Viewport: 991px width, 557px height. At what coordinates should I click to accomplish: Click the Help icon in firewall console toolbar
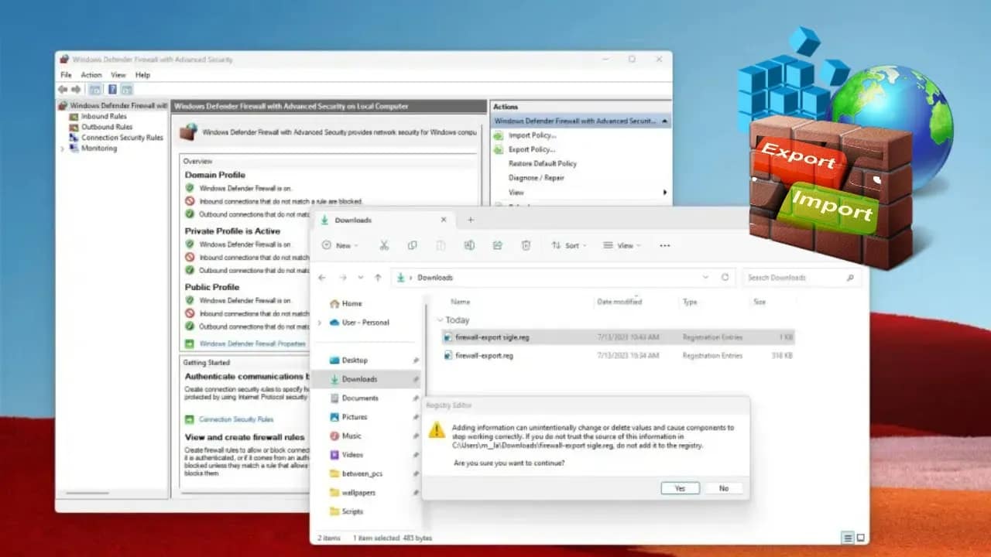pyautogui.click(x=113, y=89)
